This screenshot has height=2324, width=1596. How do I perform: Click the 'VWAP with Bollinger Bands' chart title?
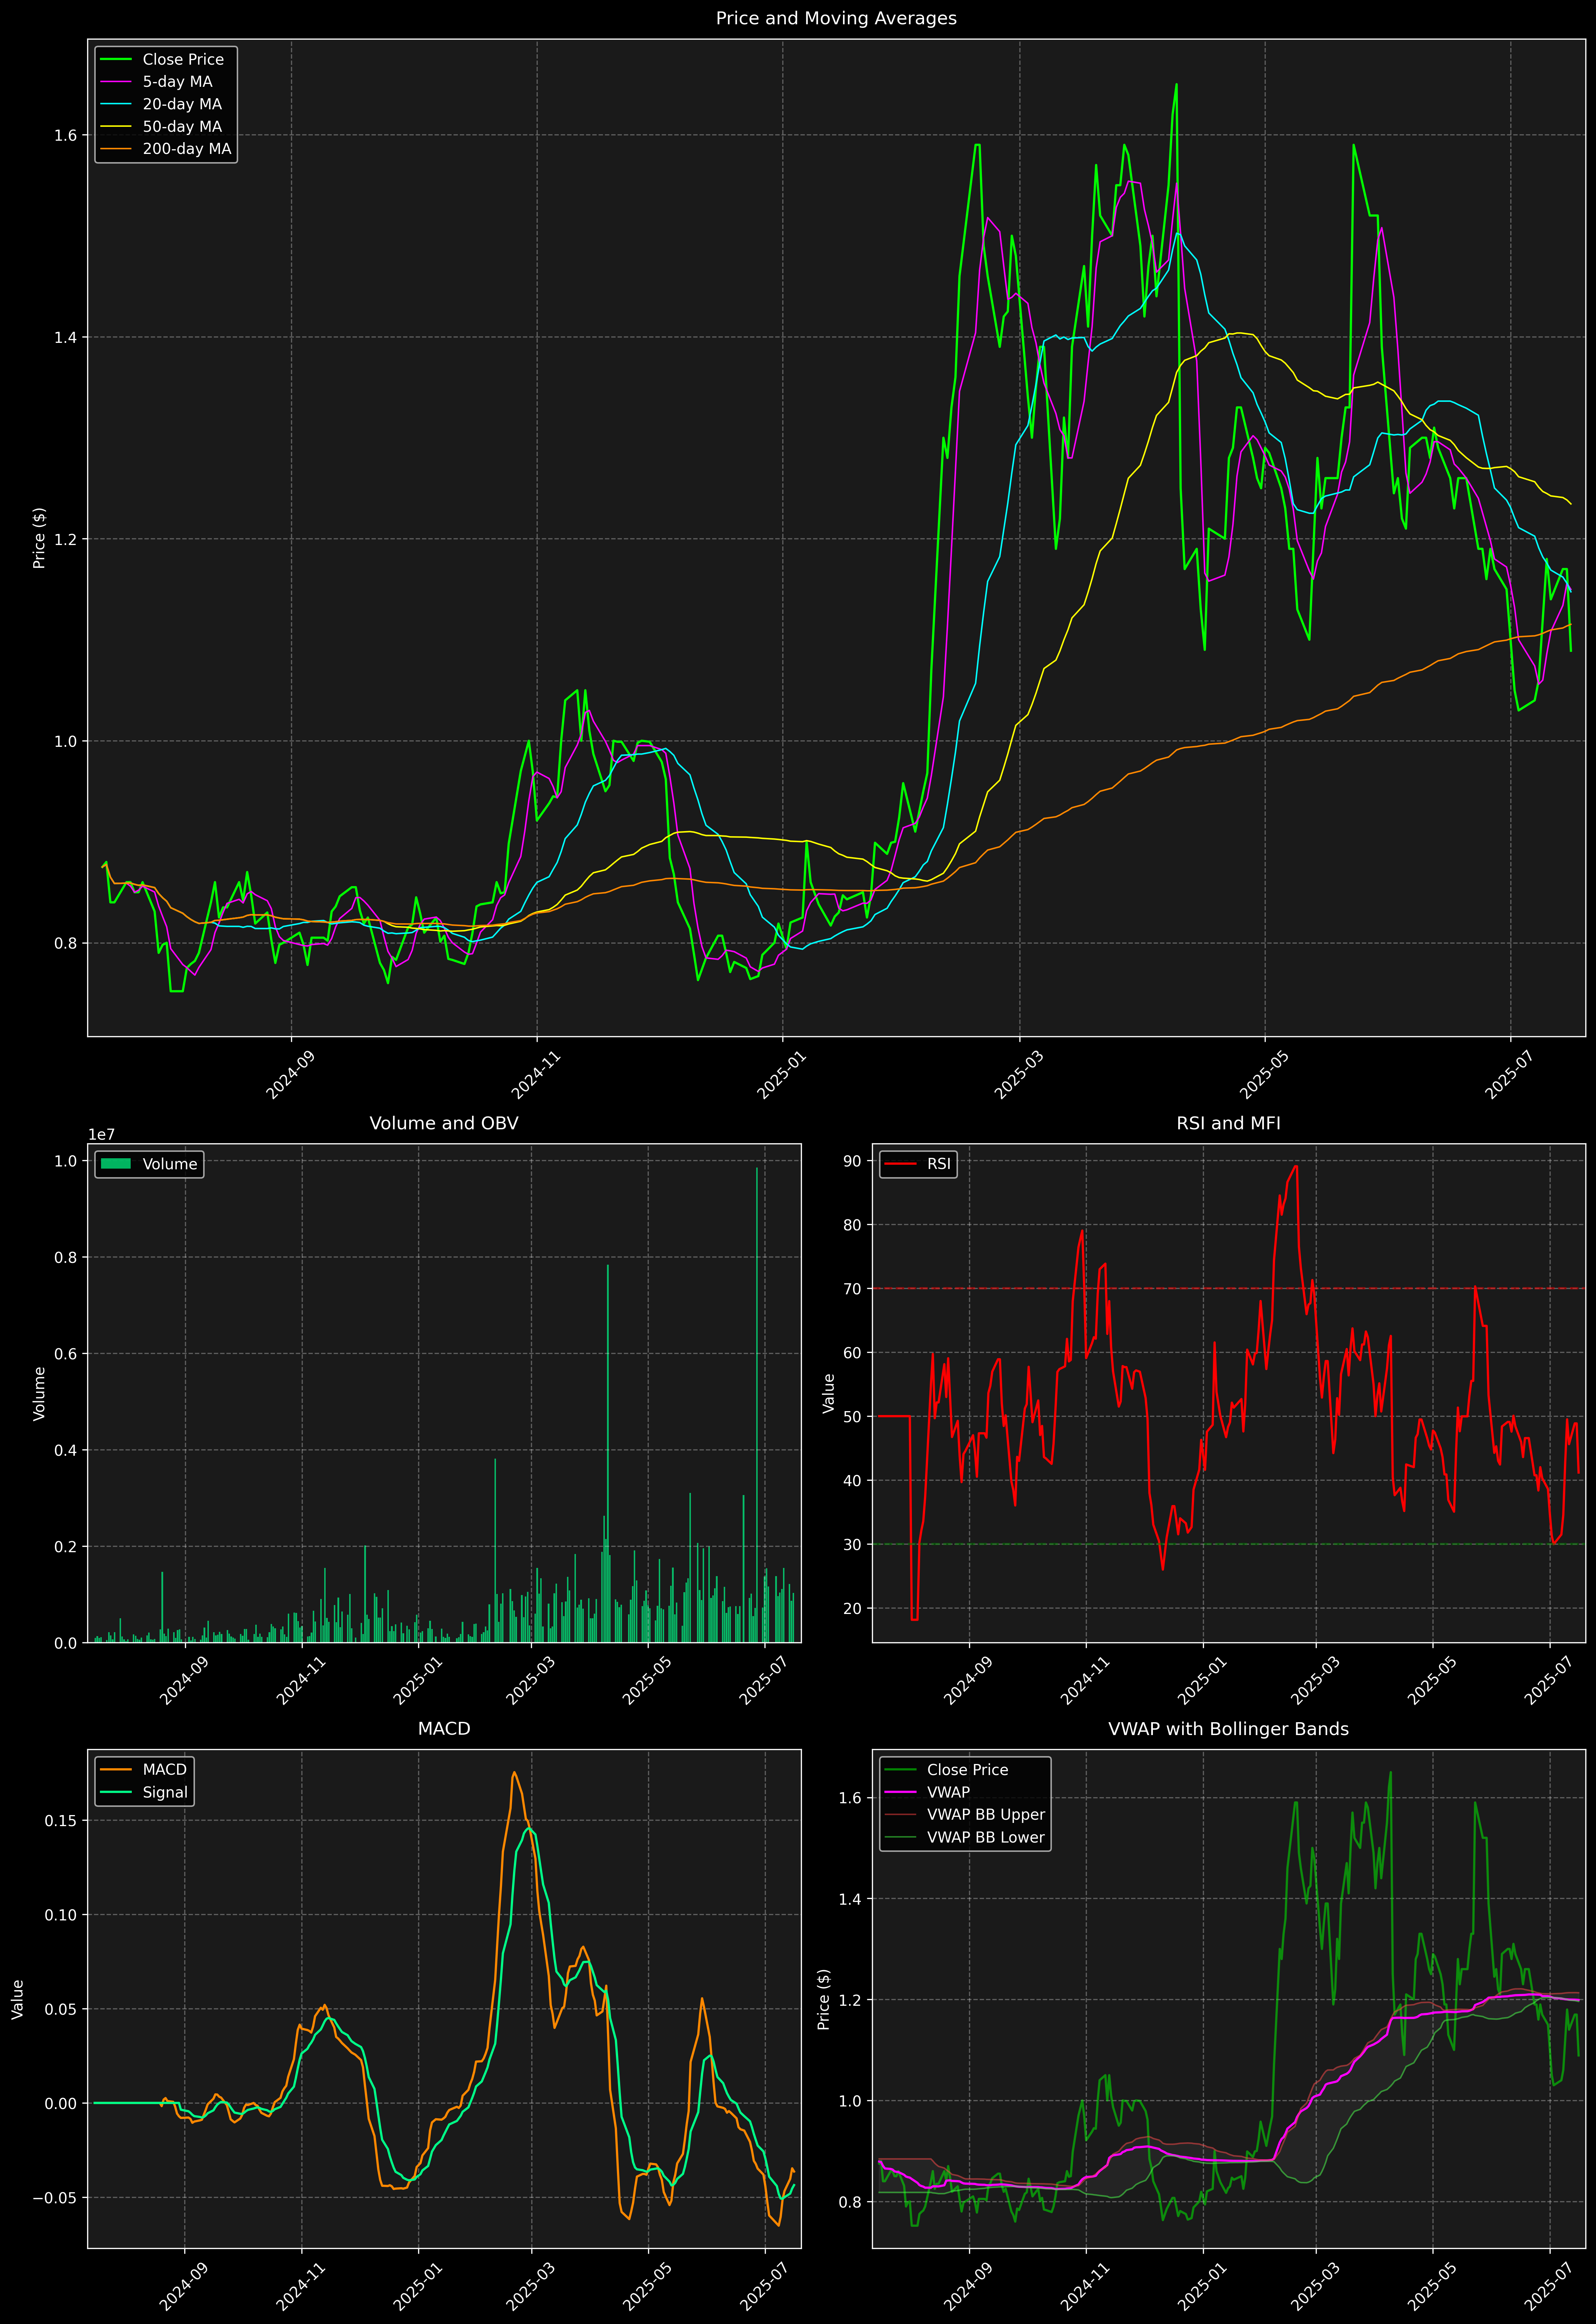tap(1228, 1729)
